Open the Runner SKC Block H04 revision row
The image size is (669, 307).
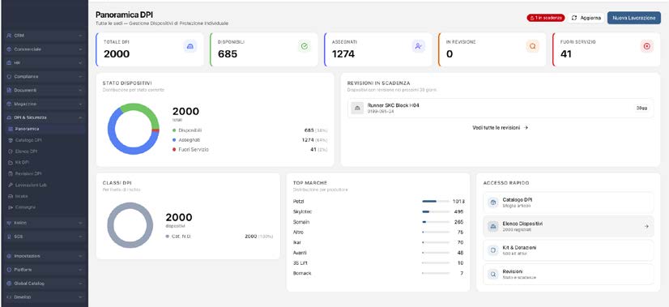[500, 108]
